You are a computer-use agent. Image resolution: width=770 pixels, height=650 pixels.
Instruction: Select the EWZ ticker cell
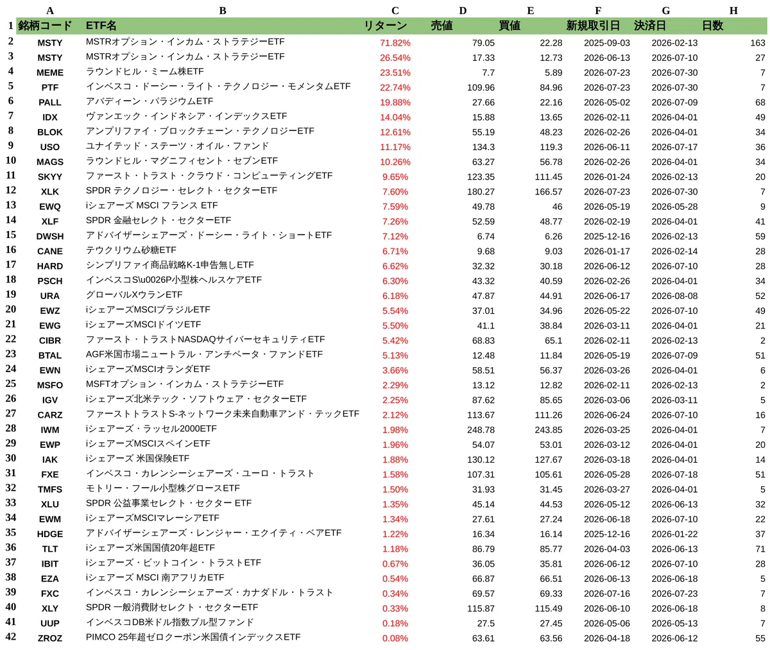(50, 311)
